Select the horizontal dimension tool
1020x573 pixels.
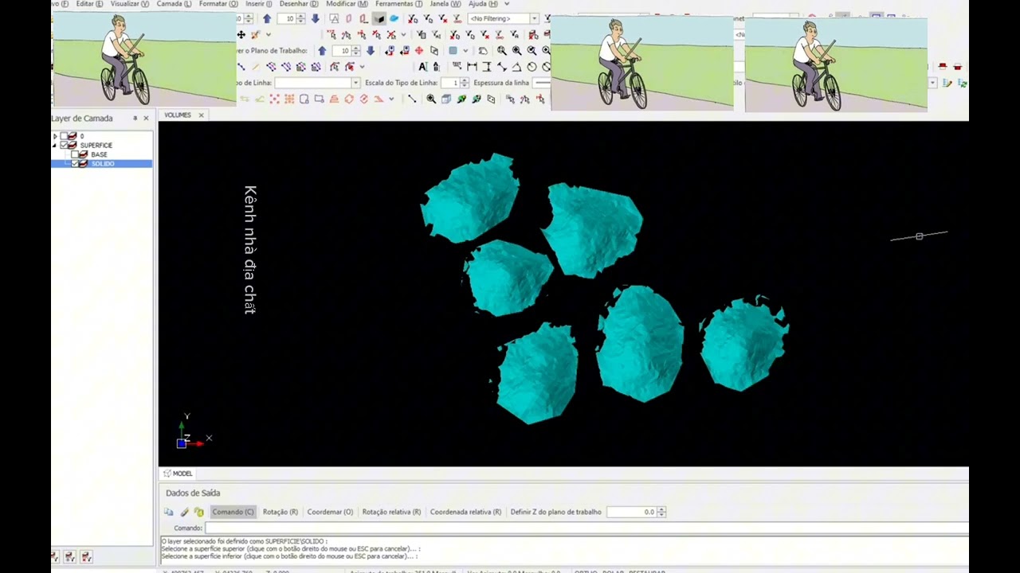472,67
